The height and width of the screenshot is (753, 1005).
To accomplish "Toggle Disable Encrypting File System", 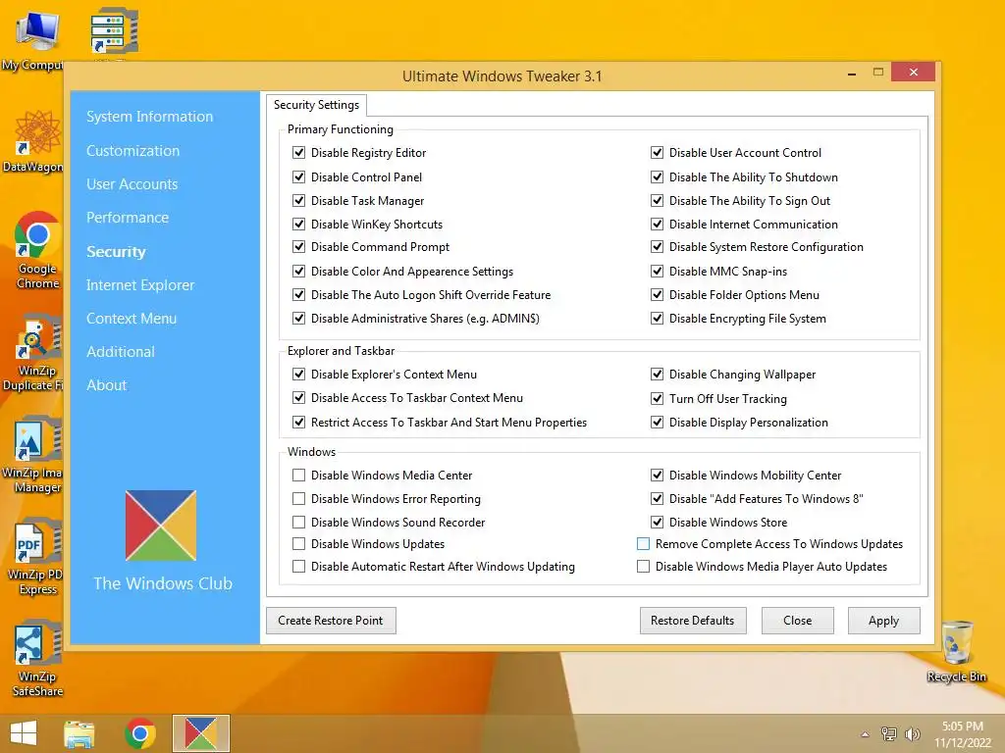I will [x=657, y=319].
